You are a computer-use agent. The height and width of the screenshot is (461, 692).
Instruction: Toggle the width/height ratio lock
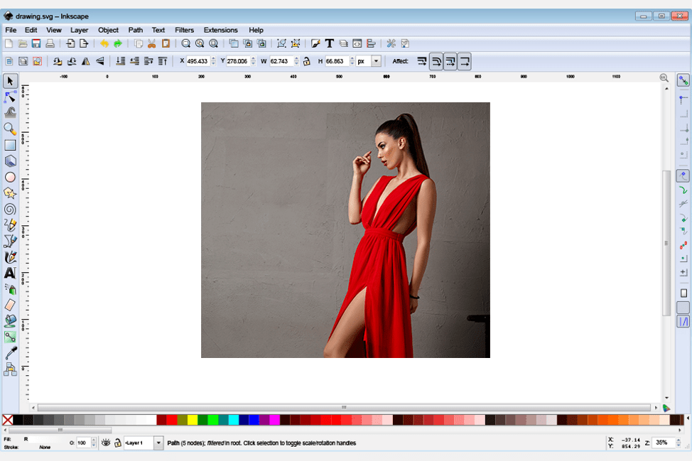coord(307,61)
